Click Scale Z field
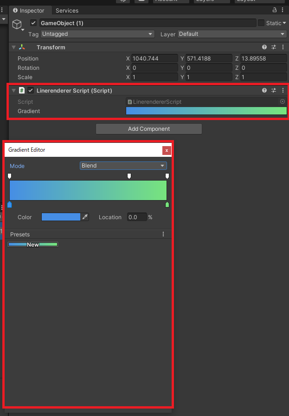289x416 pixels. pos(263,77)
